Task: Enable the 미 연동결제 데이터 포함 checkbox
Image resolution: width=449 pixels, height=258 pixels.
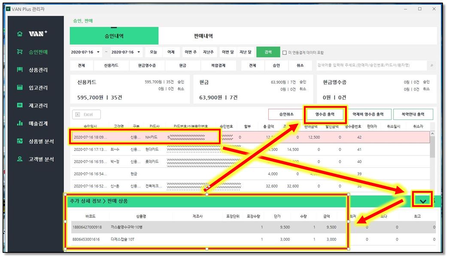Action: (x=284, y=52)
